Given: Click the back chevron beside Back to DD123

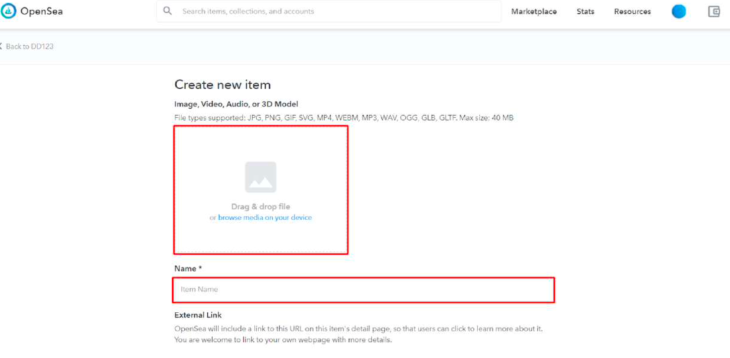Looking at the screenshot, I should click(1, 46).
